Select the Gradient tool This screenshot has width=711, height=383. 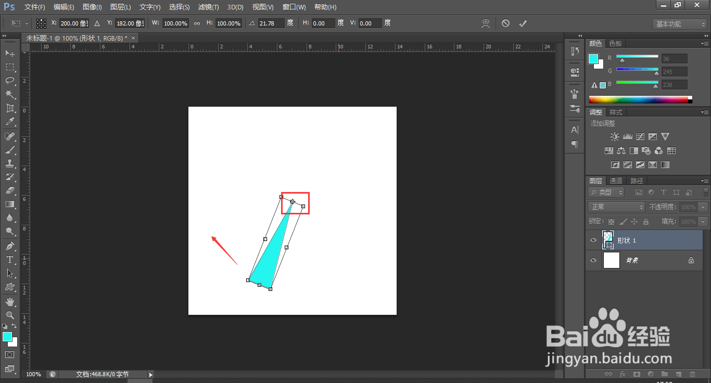pyautogui.click(x=9, y=204)
